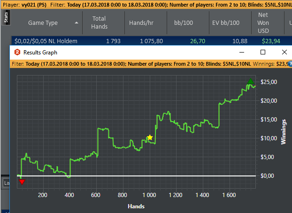Sort by Net Won USD column
292x213 pixels.
click(263, 23)
